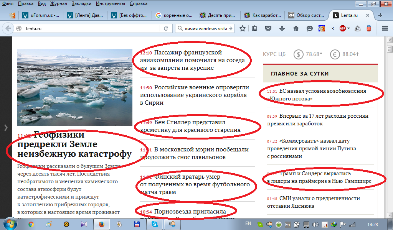The image size is (393, 230).
Task: Click the EN language indicator
Action: click(248, 223)
